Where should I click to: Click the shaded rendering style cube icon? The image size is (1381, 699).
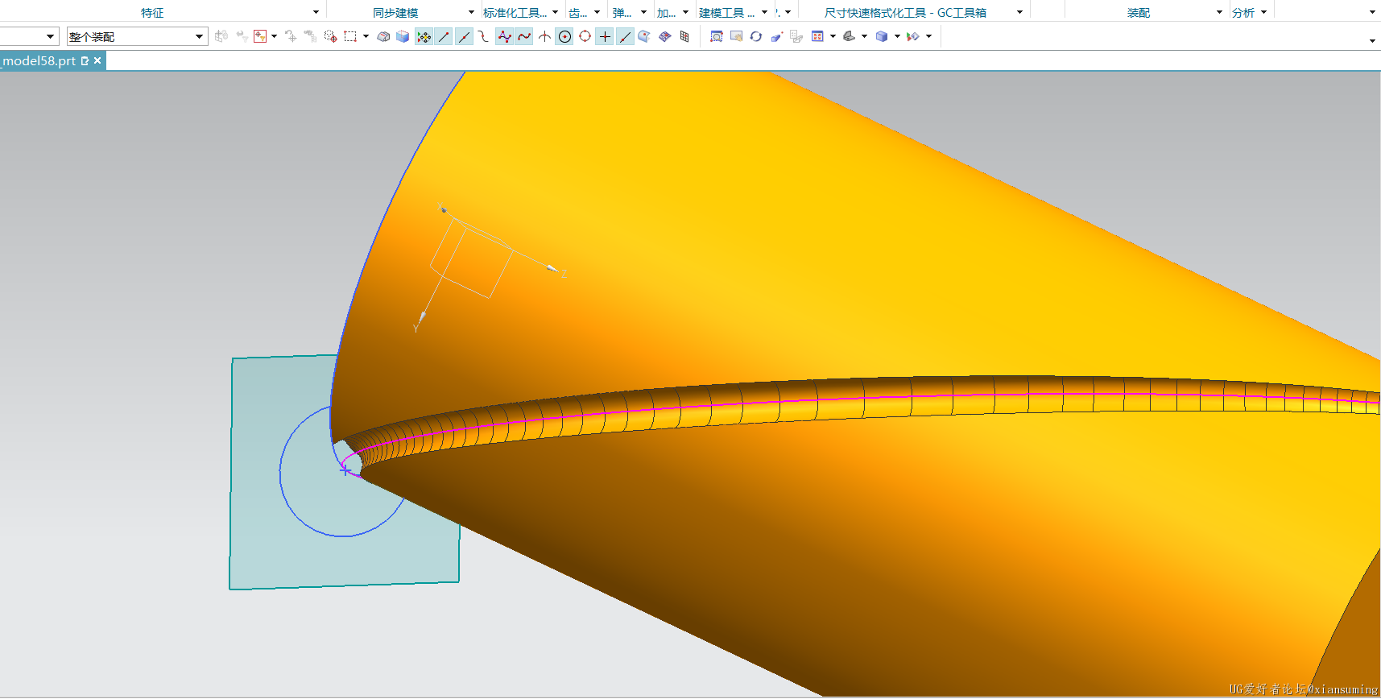882,36
